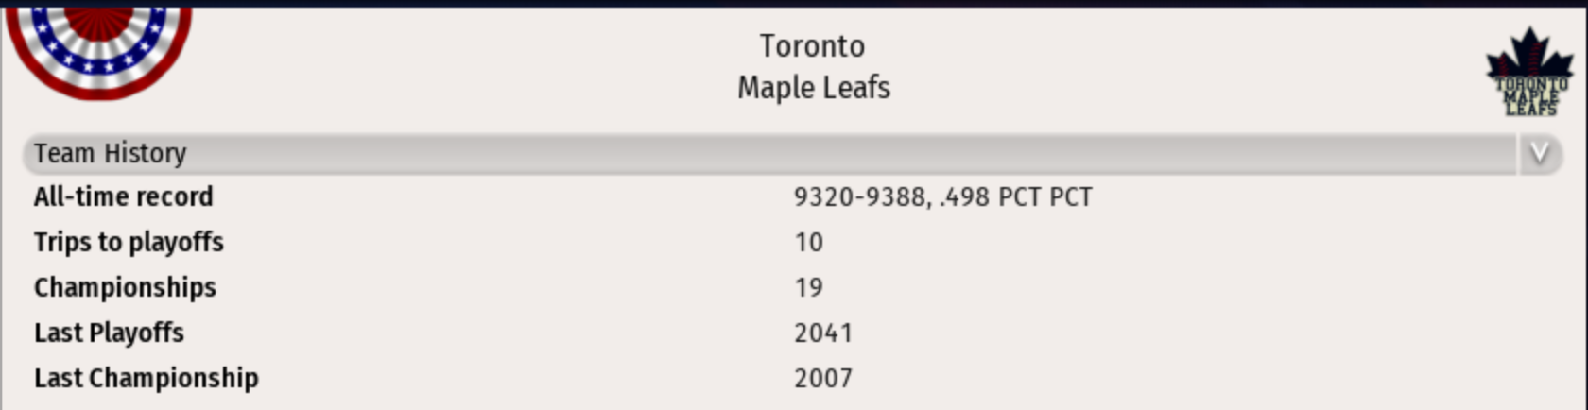Click the trailing duplicate PCT text
Viewport: 1588px width, 410px height.
[x=1069, y=196]
